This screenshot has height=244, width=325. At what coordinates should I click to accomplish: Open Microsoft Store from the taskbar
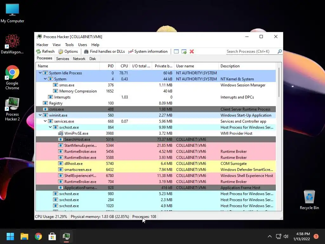coord(52,236)
